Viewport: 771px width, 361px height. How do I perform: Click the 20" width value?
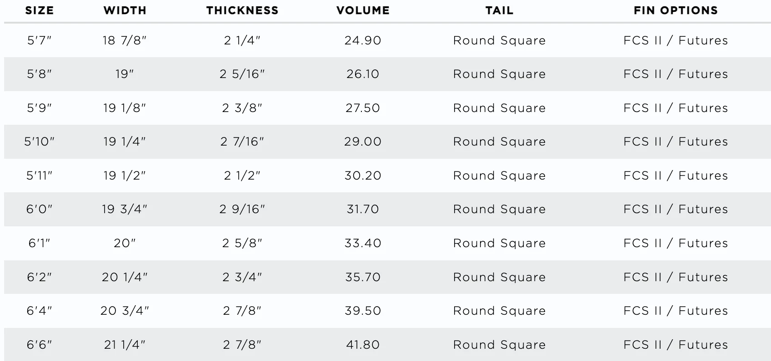point(125,243)
